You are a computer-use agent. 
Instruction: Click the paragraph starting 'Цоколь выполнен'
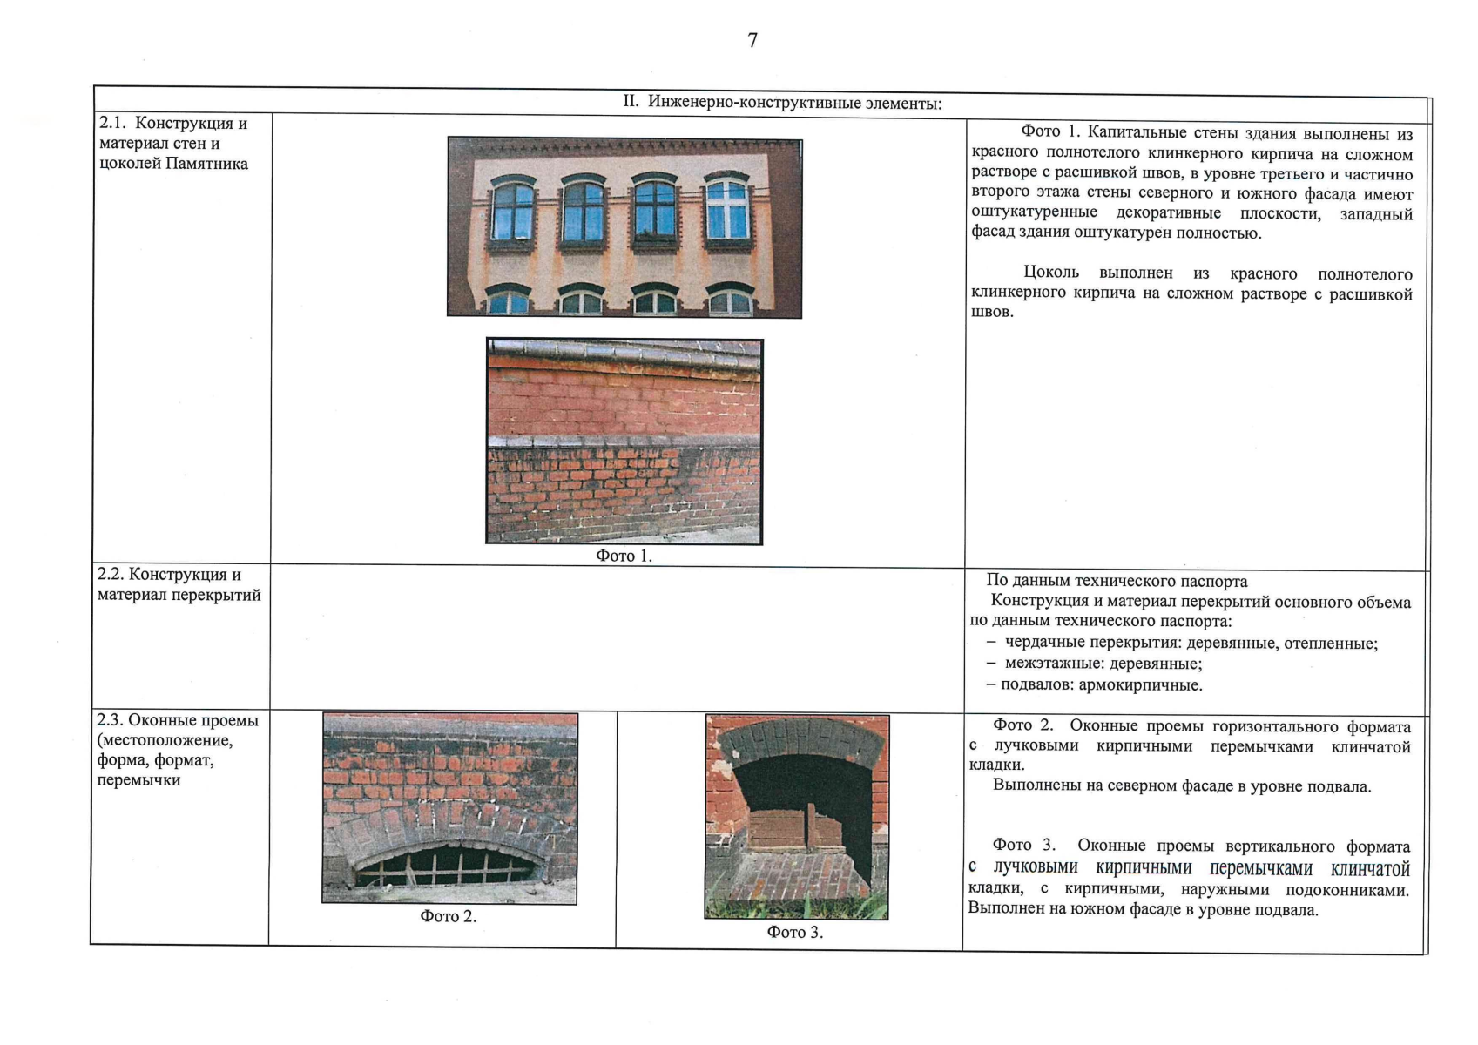(1191, 293)
